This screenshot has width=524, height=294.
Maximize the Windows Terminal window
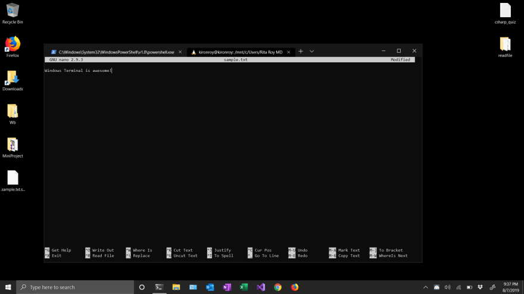click(399, 50)
